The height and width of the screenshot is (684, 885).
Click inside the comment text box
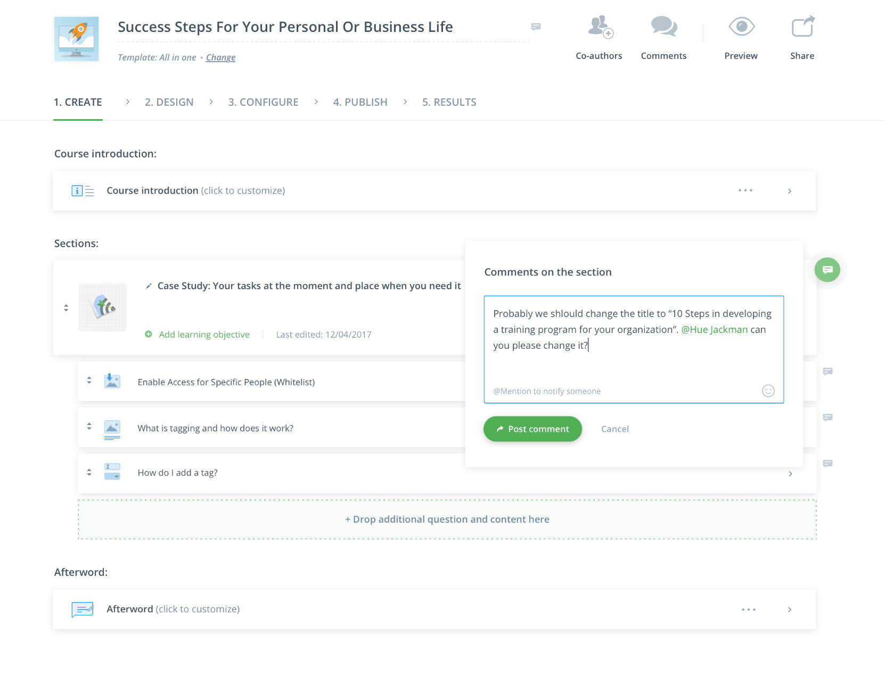633,362
